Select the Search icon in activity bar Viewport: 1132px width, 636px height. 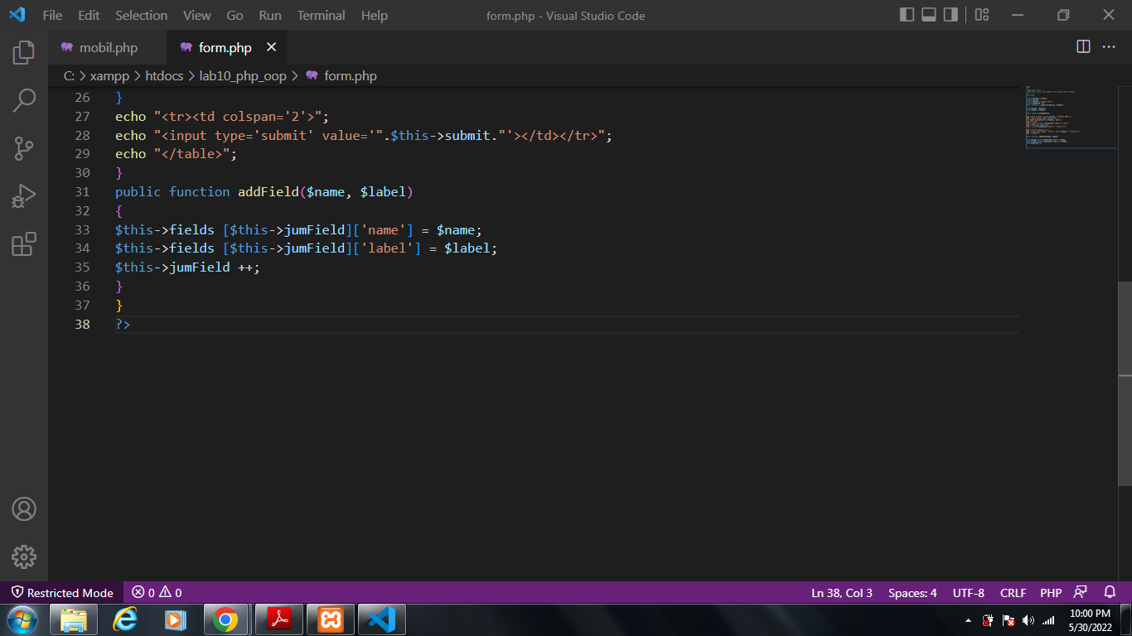(22, 99)
